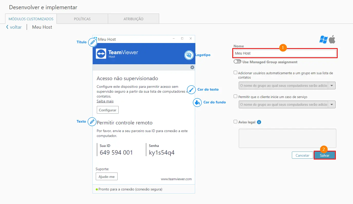This screenshot has height=204, width=353.
Task: Click the Acesso não supervisionado heading
Action: 127,78
